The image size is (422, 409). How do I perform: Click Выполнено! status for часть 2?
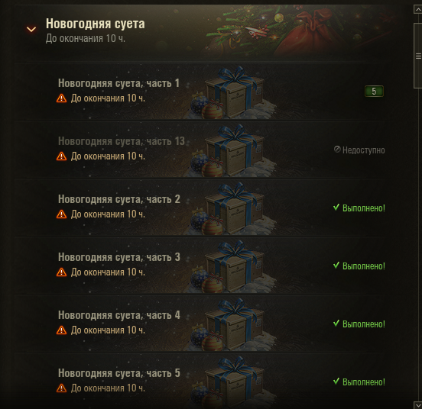pos(359,208)
